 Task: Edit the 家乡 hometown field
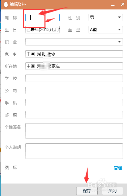74,54
